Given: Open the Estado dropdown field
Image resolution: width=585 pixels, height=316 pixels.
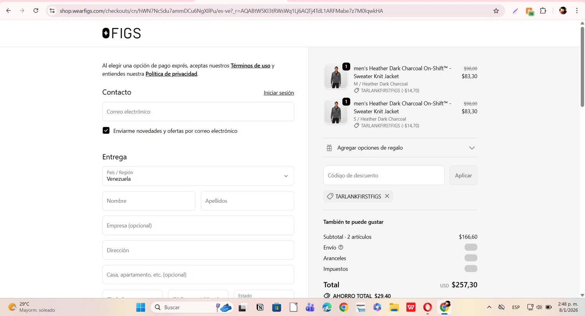Looking at the screenshot, I should (x=264, y=296).
